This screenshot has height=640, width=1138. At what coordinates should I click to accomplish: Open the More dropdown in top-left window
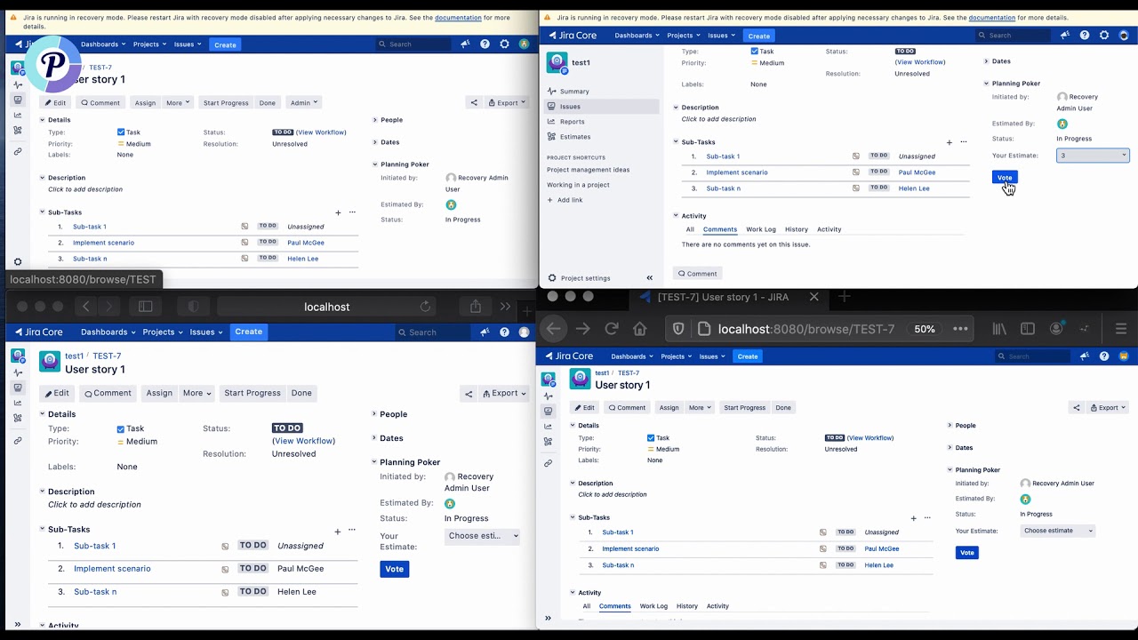[177, 103]
